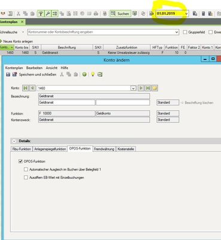This screenshot has width=221, height=240.
Task: Click the Suchen button in toolbar
Action: [x=120, y=14]
